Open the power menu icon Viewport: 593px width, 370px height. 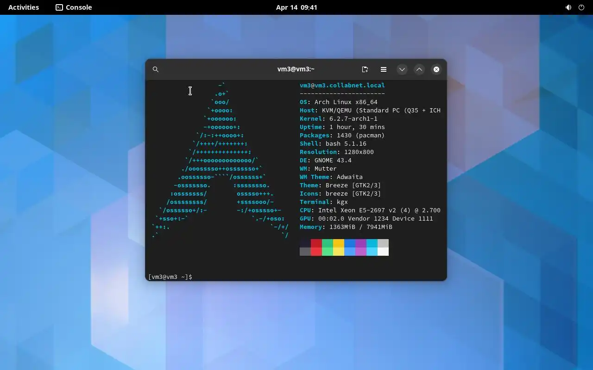tap(581, 7)
